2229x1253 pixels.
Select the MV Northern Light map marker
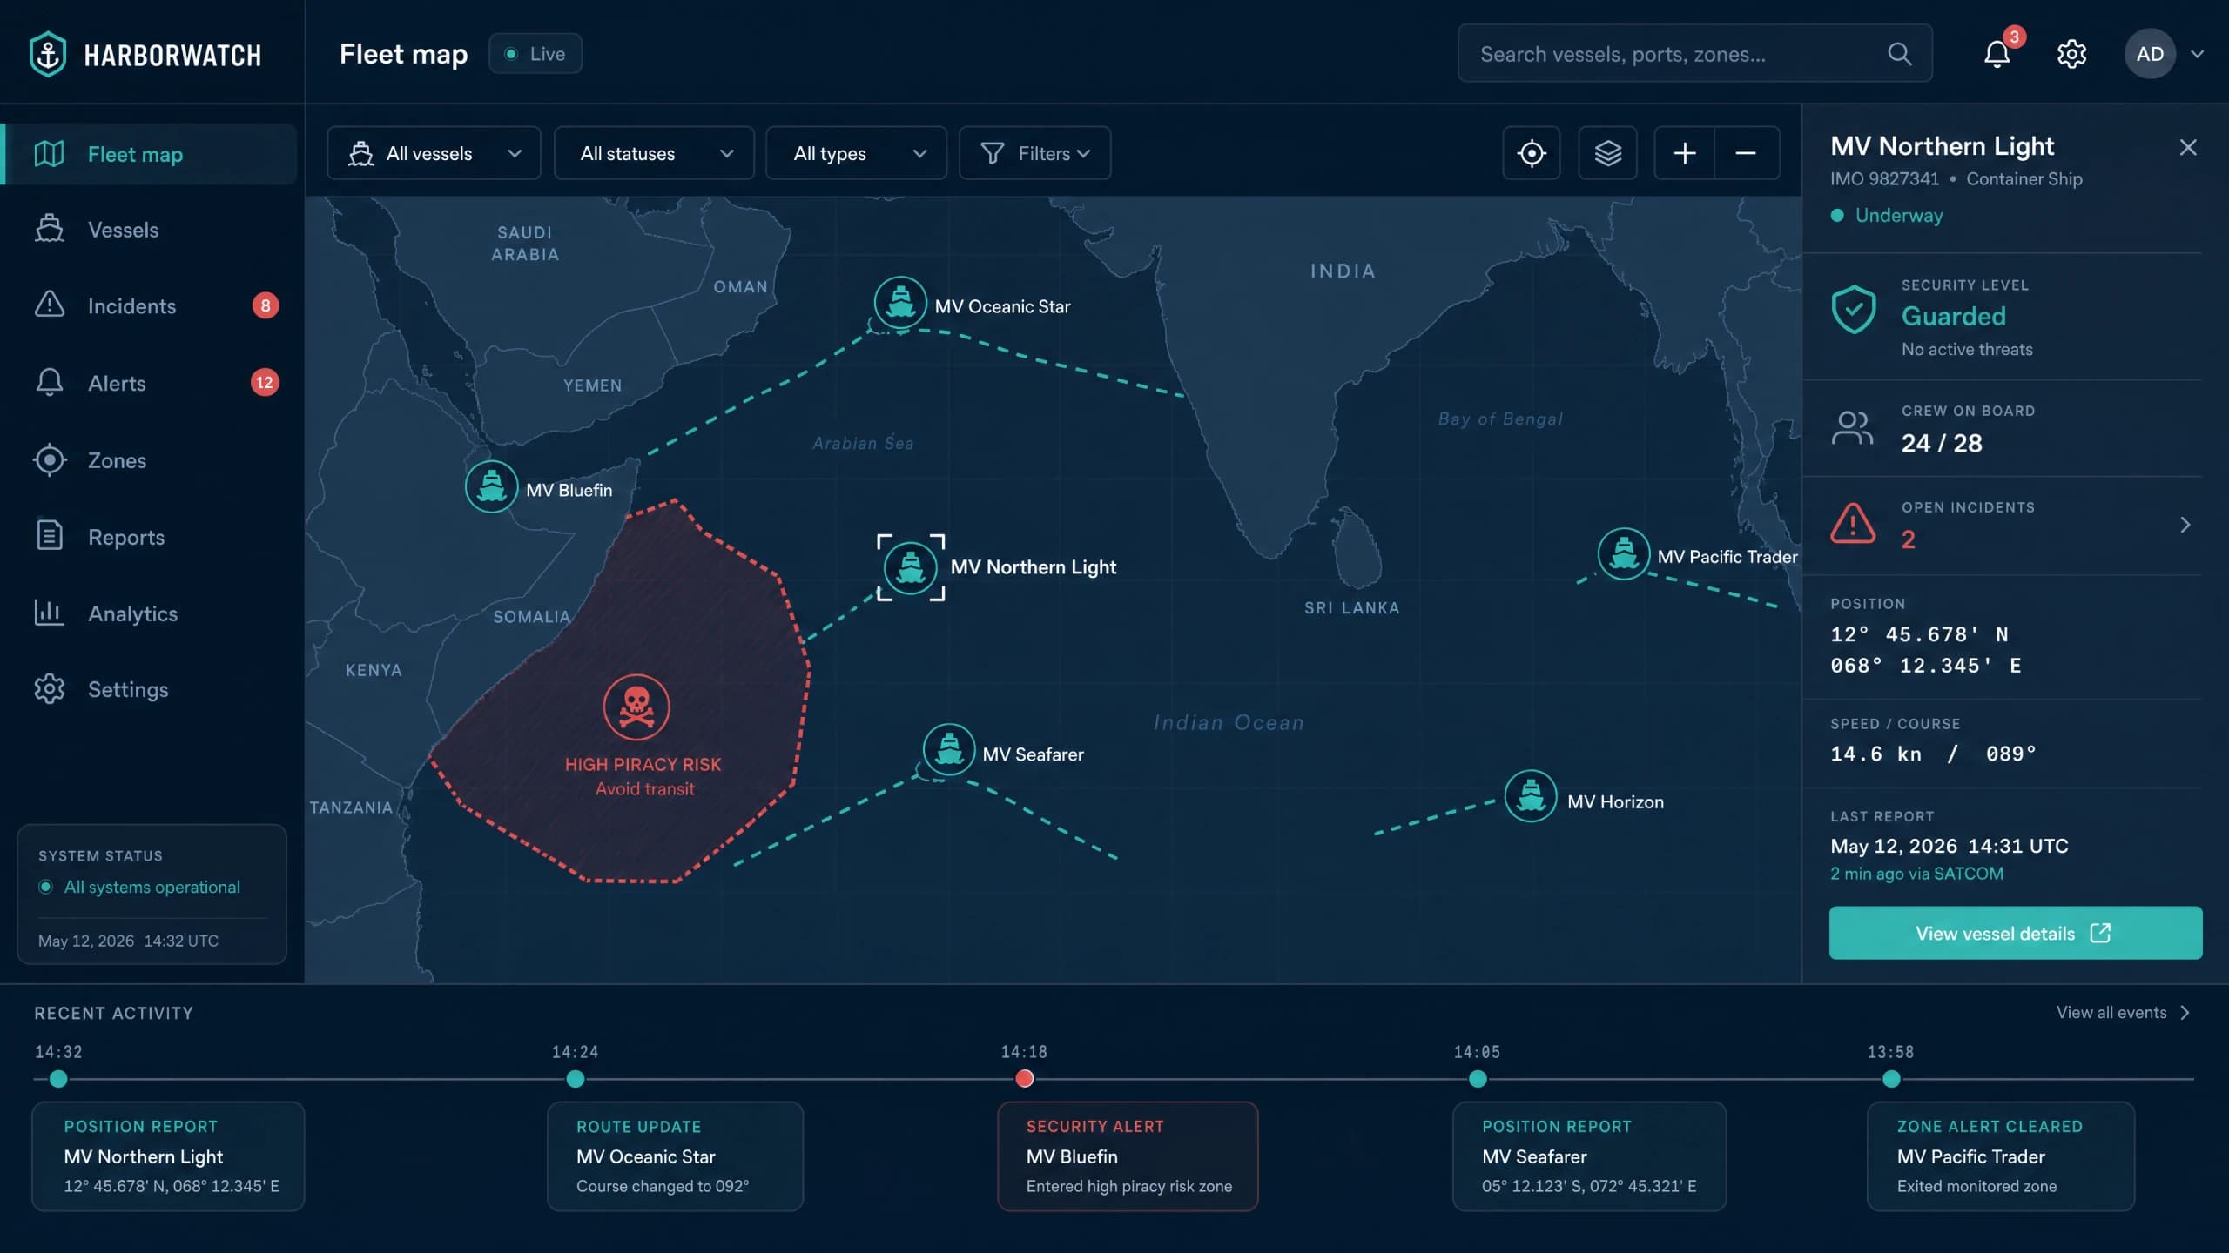click(x=910, y=567)
